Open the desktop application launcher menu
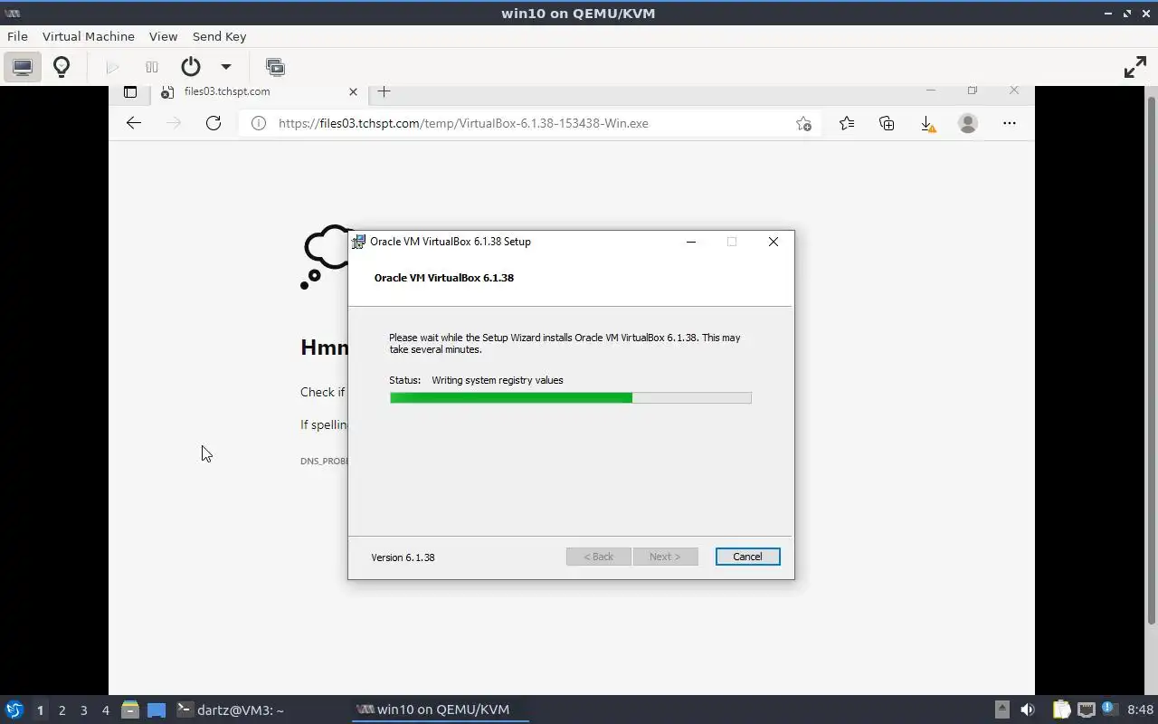 [14, 710]
